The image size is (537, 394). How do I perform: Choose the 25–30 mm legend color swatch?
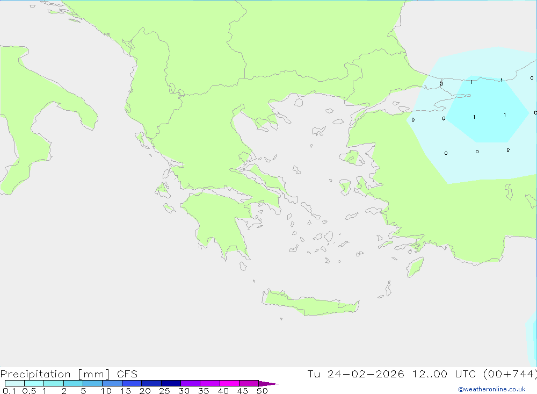click(x=171, y=383)
